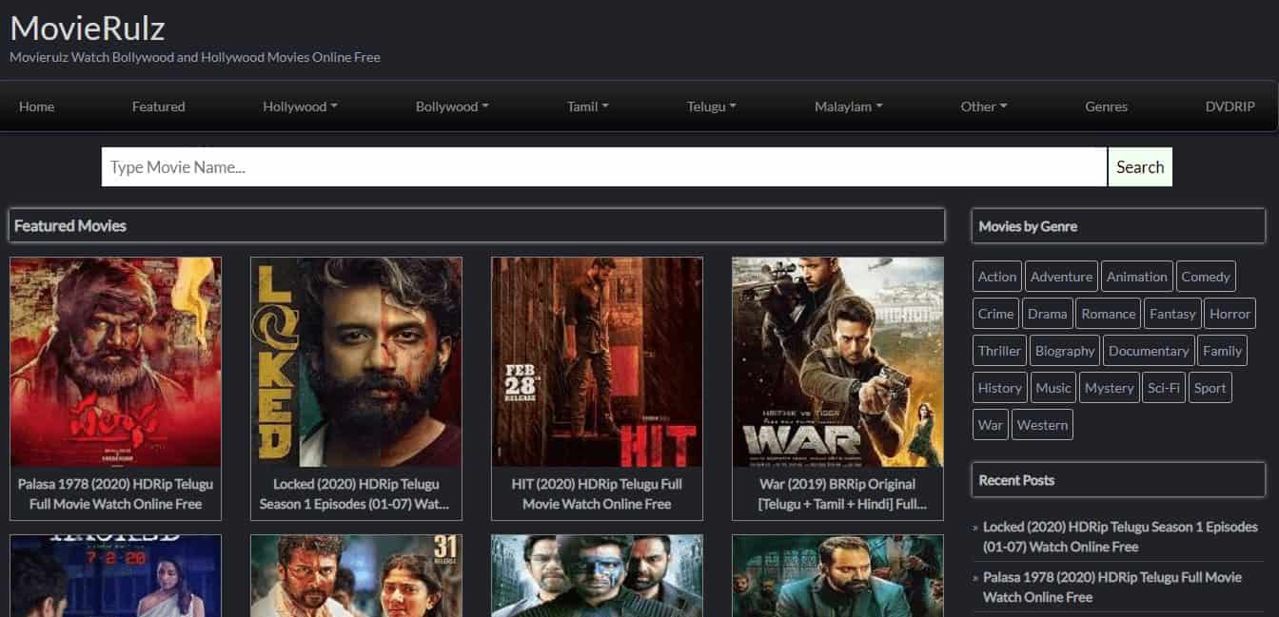The width and height of the screenshot is (1279, 617).
Task: Filter by Adventure genre
Action: pyautogui.click(x=1061, y=277)
